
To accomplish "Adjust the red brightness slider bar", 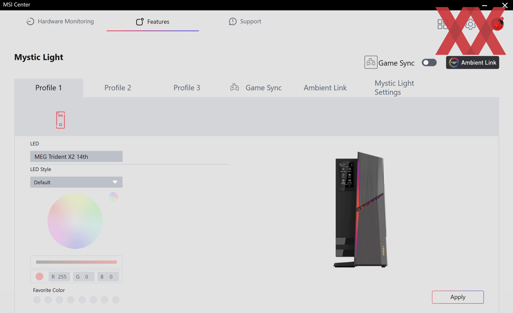I will click(76, 262).
